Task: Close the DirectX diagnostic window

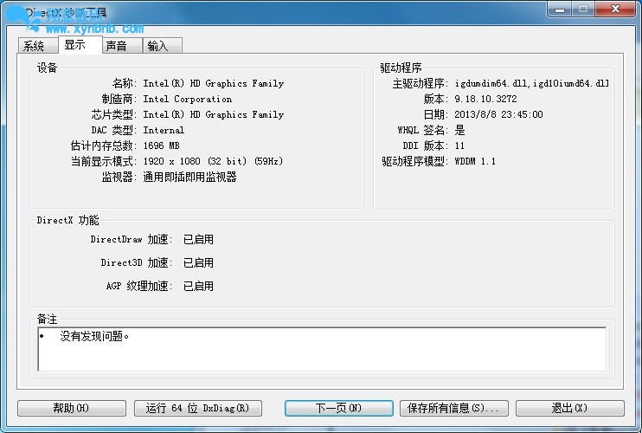Action: [615, 10]
